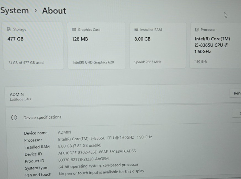This screenshot has height=179, width=241.
Task: Click 'No pen or touch input' value
Action: pyautogui.click(x=101, y=172)
